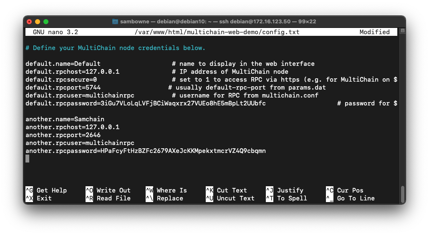This screenshot has height=235, width=429.
Task: Click the ^J Justify shortcut
Action: tap(285, 190)
